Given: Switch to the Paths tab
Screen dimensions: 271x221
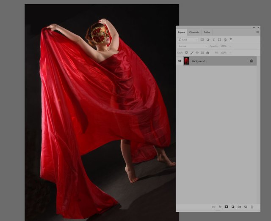Looking at the screenshot, I should click(207, 32).
